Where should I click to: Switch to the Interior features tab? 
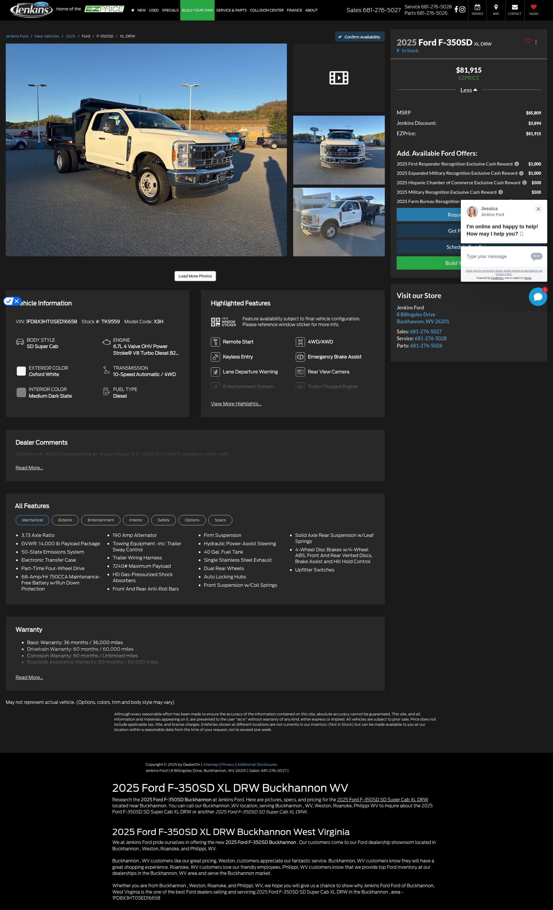click(x=136, y=520)
